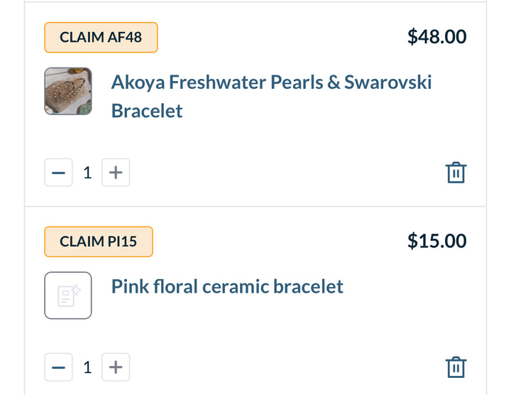Delete the Akoya Pearls bracelet from cart

(x=456, y=173)
